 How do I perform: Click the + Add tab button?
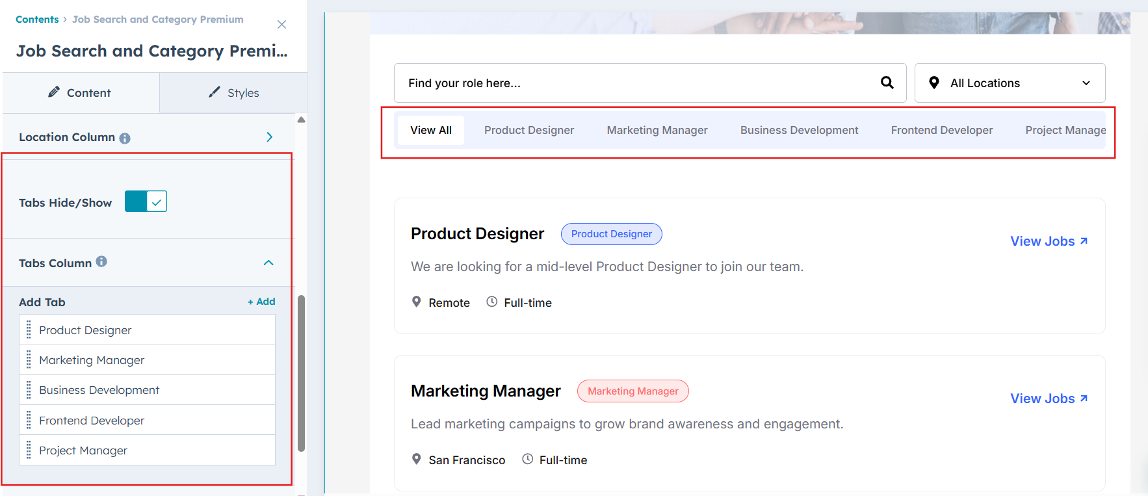(x=261, y=302)
